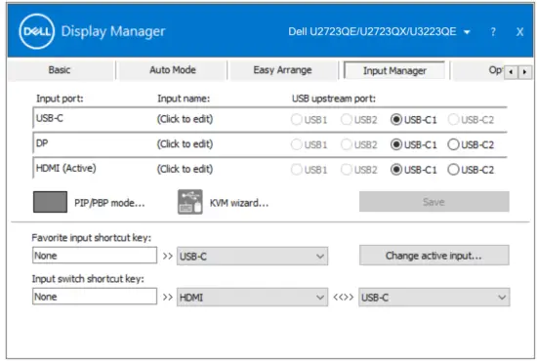Open help with the question mark

493,32
